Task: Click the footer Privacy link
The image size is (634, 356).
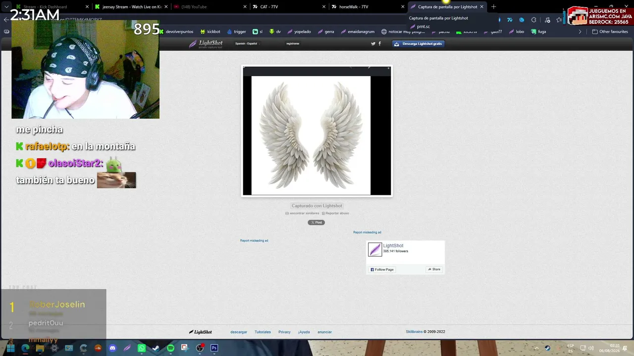Action: pos(284,332)
